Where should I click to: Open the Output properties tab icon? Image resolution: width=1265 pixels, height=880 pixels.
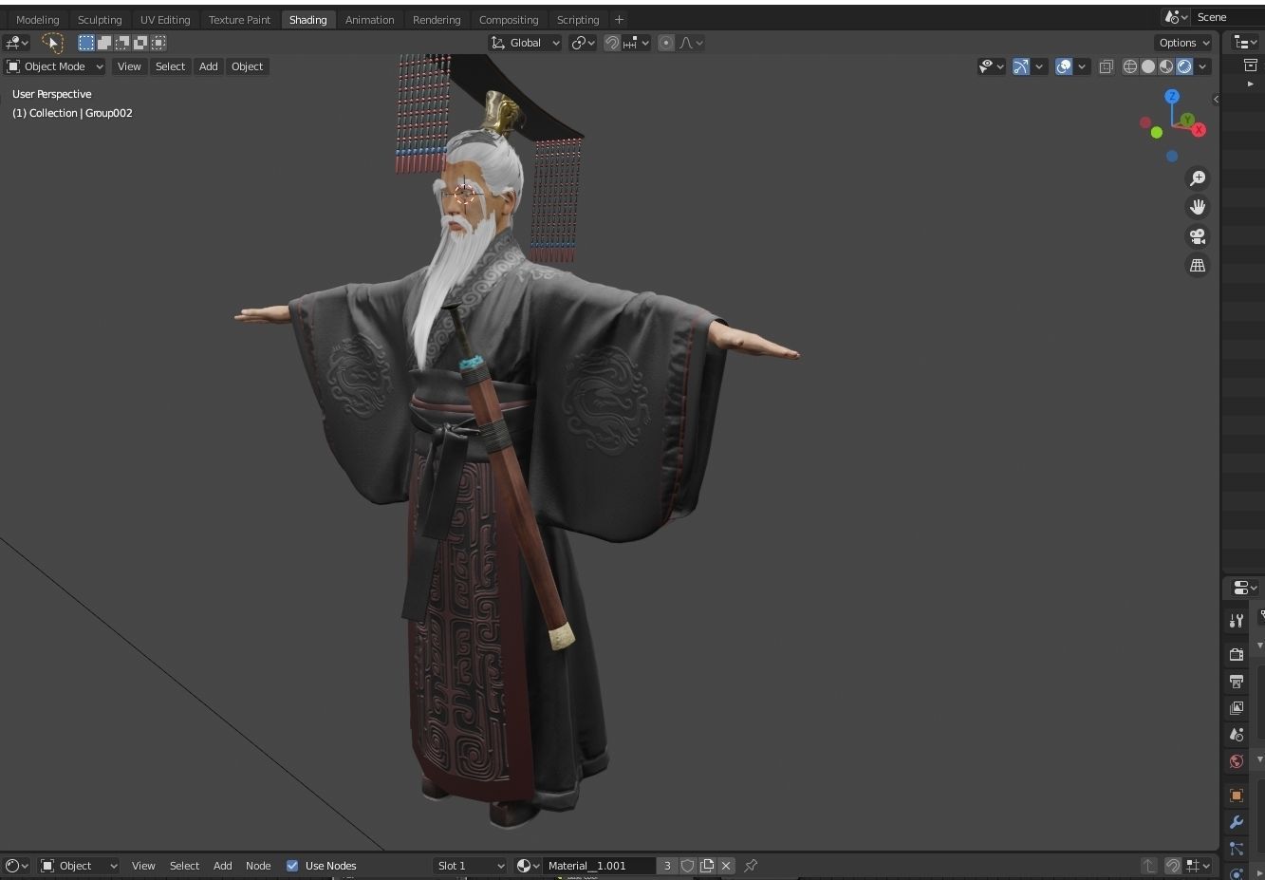[1237, 682]
